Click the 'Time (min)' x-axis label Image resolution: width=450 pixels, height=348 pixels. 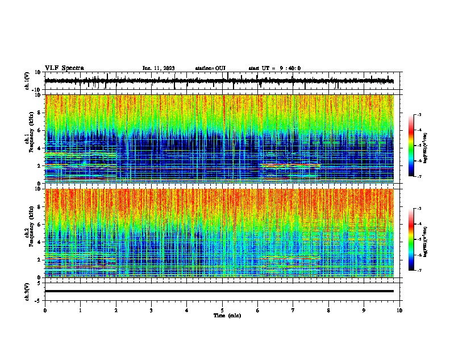pos(227,316)
